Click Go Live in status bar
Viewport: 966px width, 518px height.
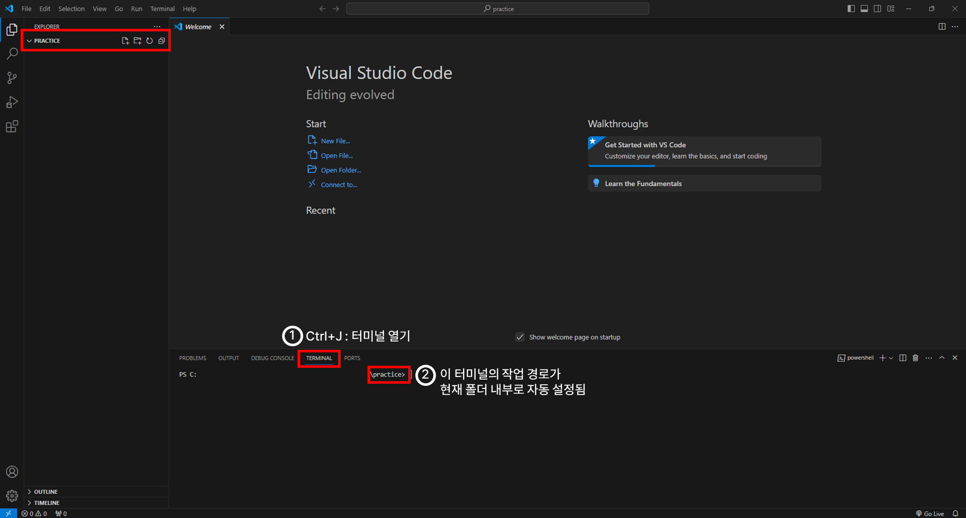coord(930,513)
